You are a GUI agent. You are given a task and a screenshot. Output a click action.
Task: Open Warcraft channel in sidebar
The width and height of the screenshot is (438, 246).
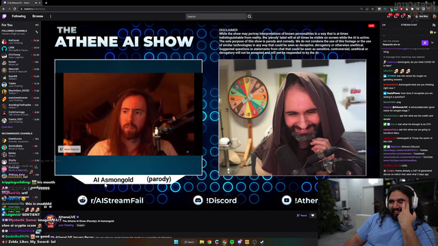(x=20, y=70)
